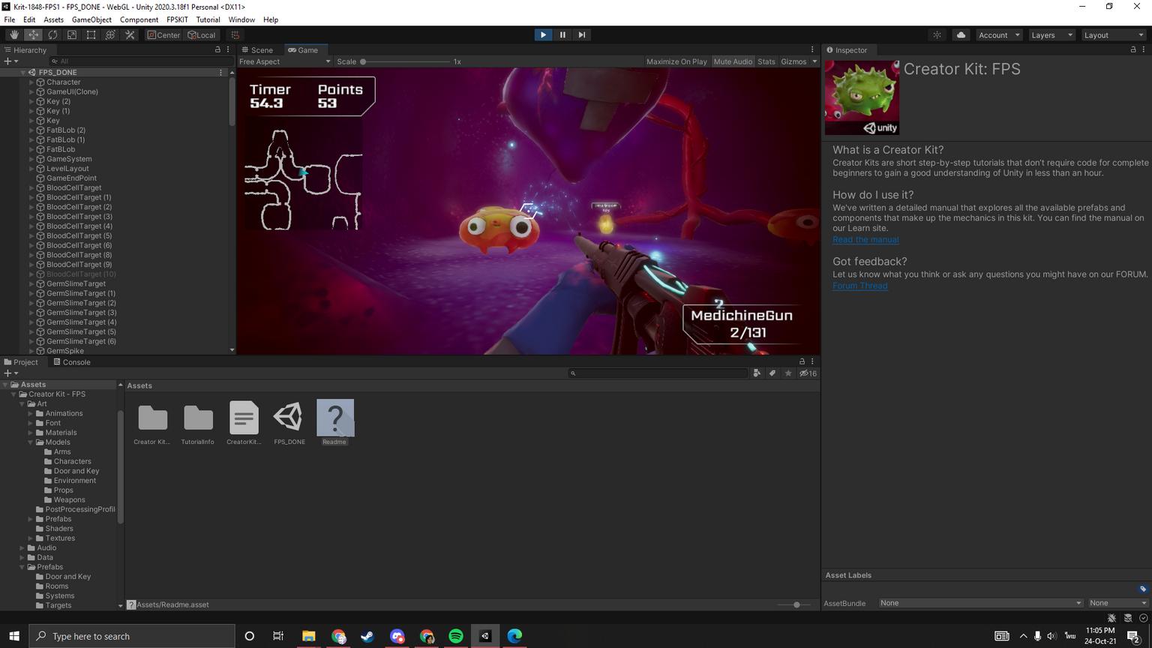
Task: Open the Free Aspect dropdown
Action: [x=284, y=61]
